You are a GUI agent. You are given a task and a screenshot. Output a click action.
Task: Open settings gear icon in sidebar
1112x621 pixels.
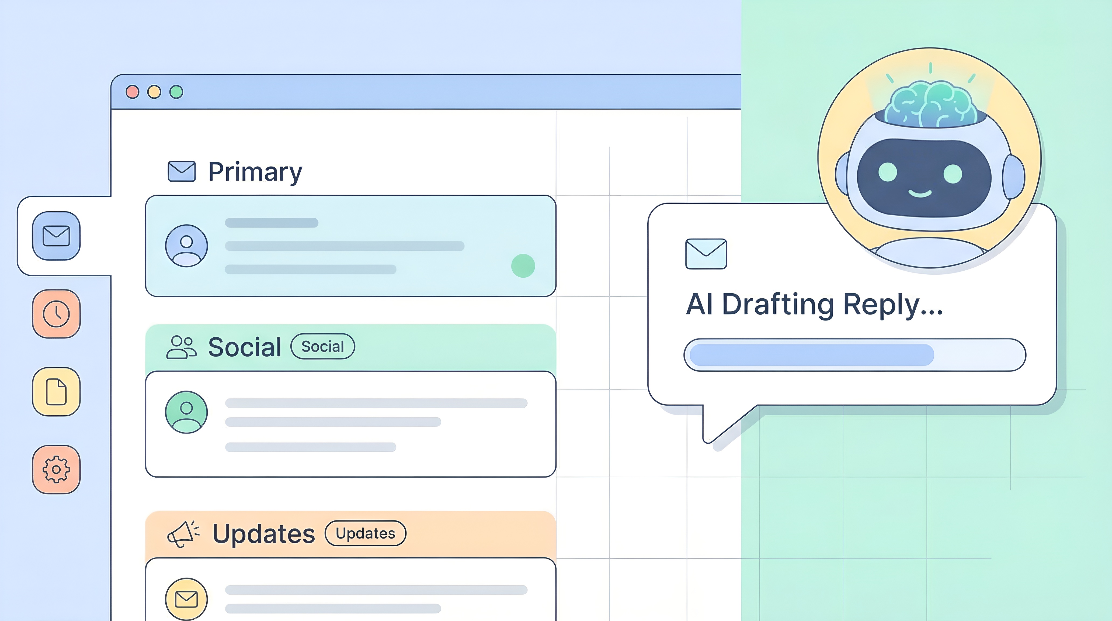coord(56,470)
